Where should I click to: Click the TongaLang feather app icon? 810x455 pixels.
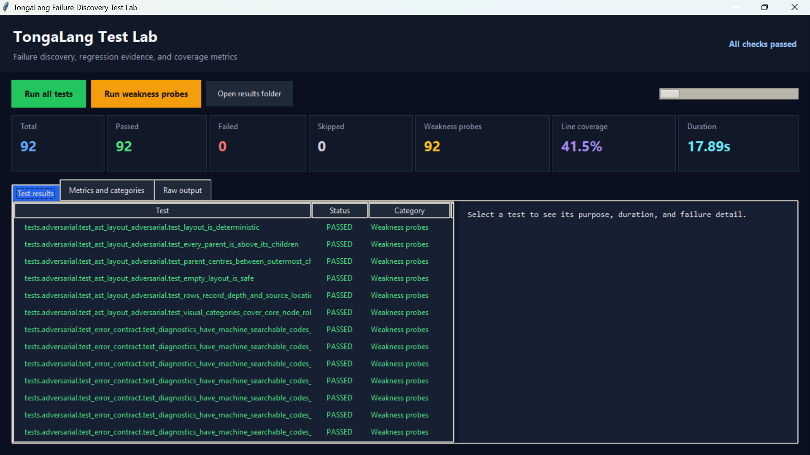[x=6, y=7]
